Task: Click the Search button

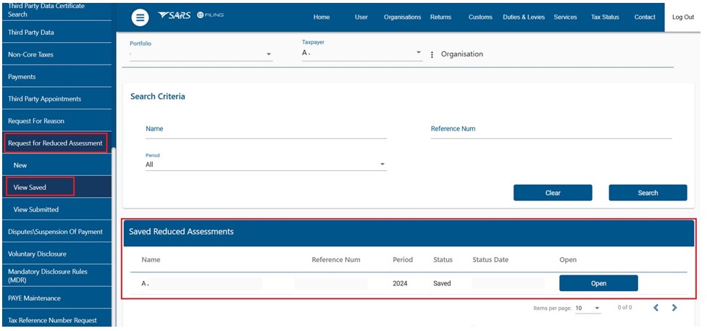Action: 648,193
